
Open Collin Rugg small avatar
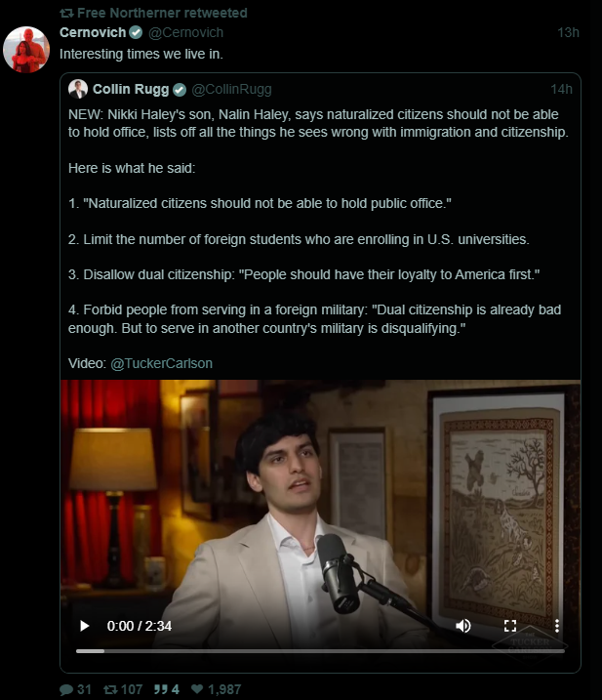point(78,89)
